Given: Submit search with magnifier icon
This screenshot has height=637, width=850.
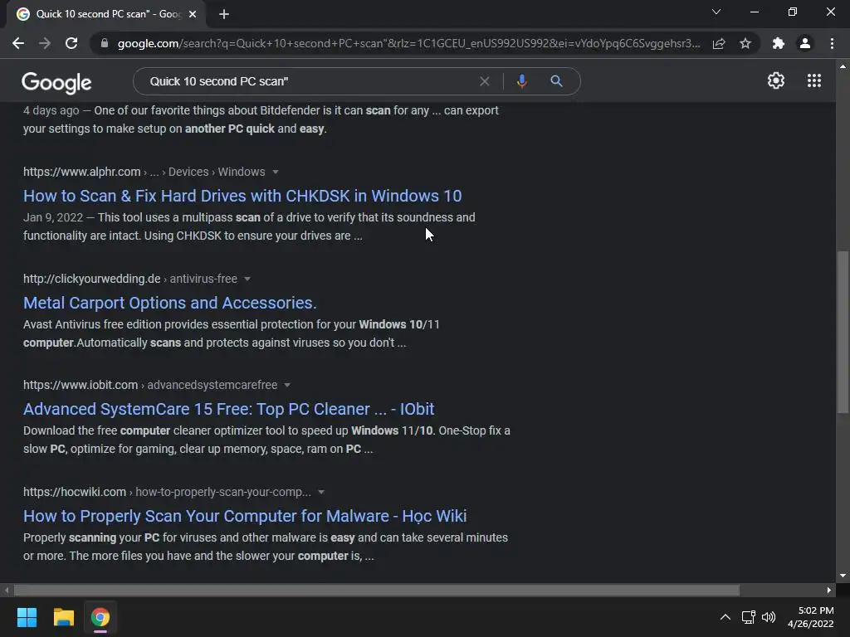Looking at the screenshot, I should point(556,81).
